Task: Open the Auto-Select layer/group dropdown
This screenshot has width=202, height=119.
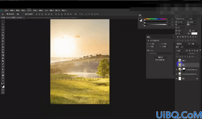Action: 19,14
